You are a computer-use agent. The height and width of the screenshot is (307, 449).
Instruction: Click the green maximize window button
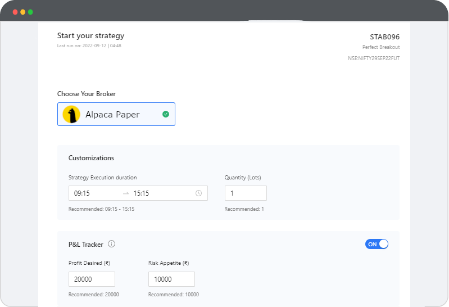31,12
